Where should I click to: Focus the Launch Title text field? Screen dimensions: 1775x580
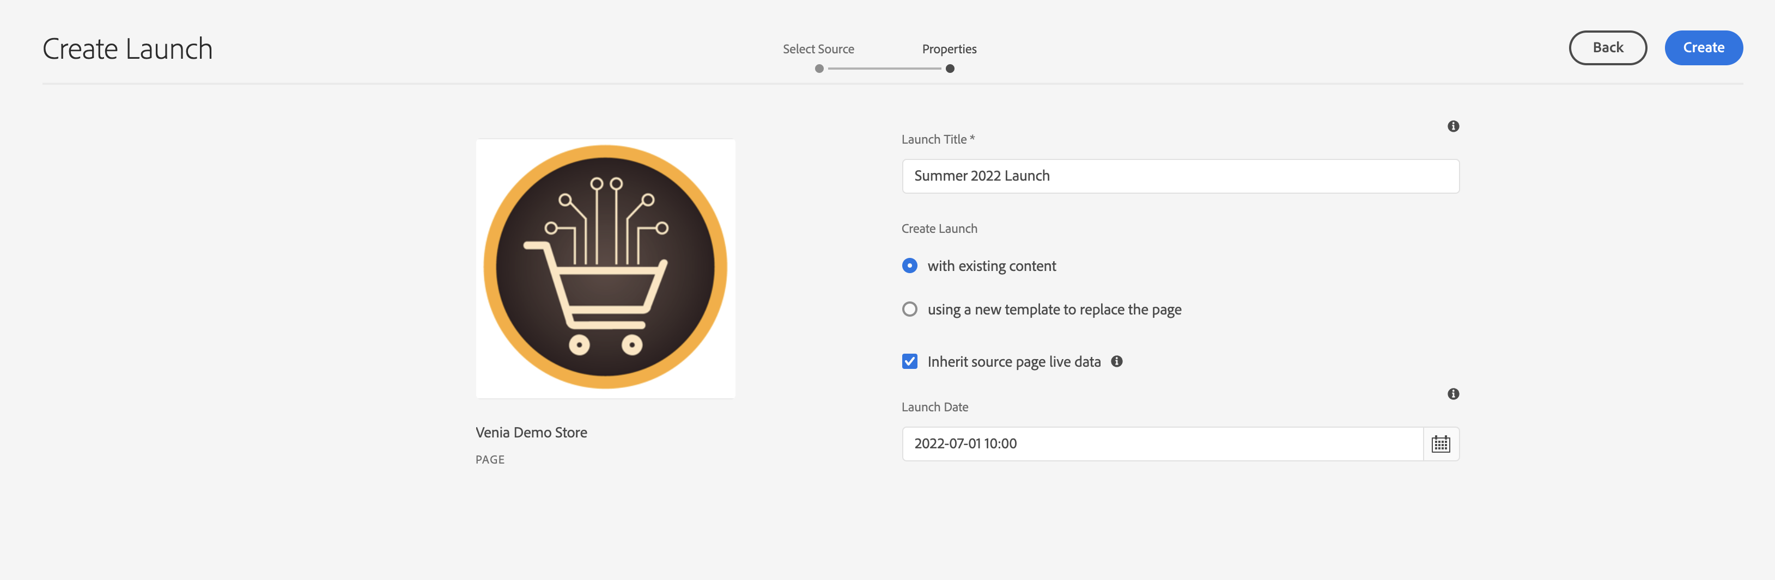coord(1180,176)
